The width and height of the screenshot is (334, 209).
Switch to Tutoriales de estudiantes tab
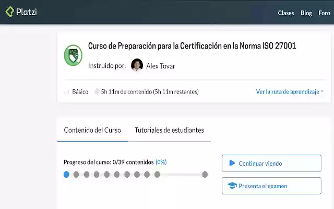169,130
